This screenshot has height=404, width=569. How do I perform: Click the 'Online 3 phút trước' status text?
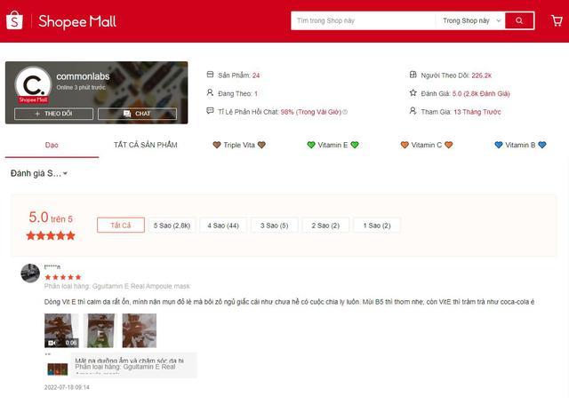pos(81,87)
